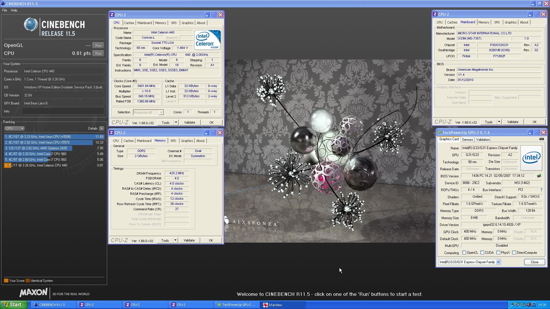This screenshot has width=550, height=309.
Task: Switch to TechPowerUp GPU-Z taskbar item
Action: (237, 305)
